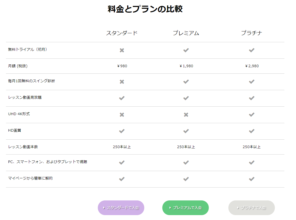Image resolution: width=296 pixels, height=220 pixels.
Task: Click the スタンダード column header
Action: pos(122,33)
